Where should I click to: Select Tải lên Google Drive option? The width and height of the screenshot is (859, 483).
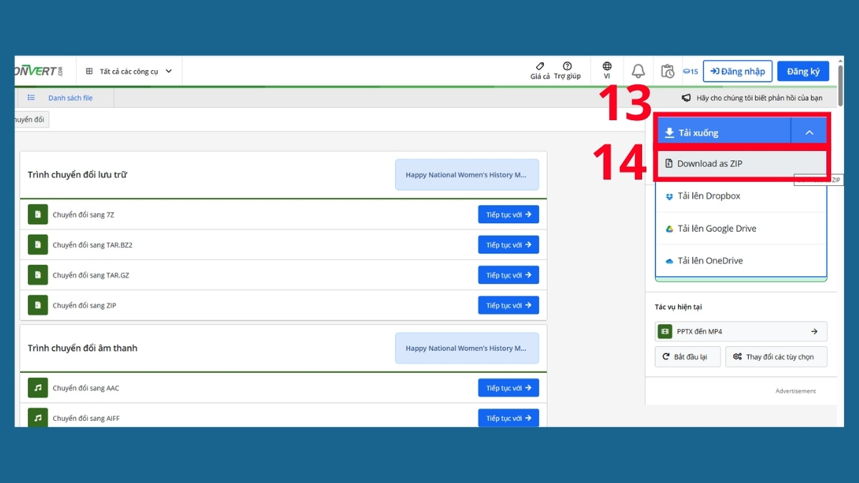741,229
